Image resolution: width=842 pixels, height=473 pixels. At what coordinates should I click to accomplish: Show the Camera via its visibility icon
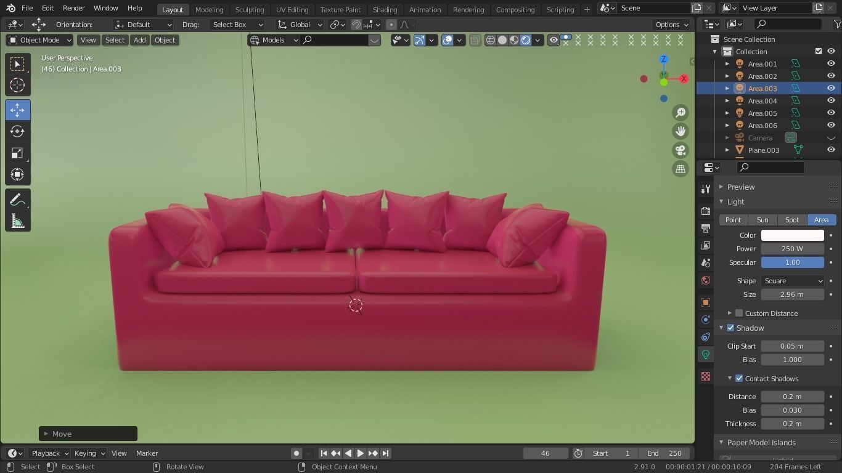pyautogui.click(x=831, y=137)
